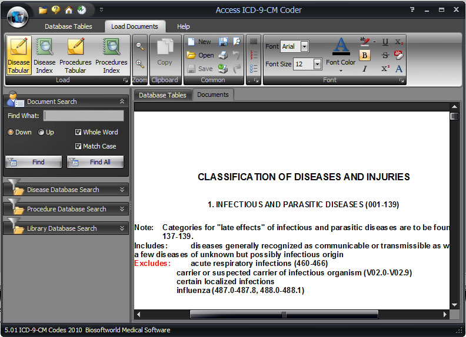This screenshot has height=337, width=466.
Task: Open the Load group dialog launcher
Action: coord(125,80)
